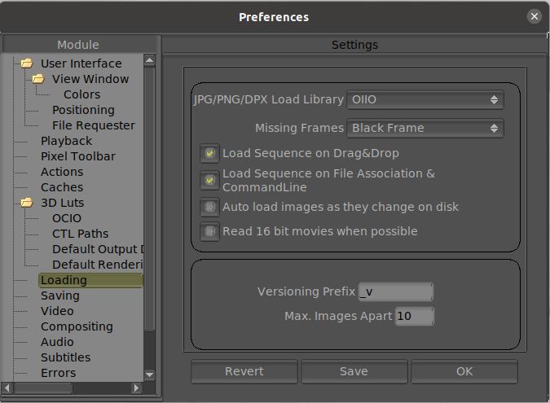The height and width of the screenshot is (403, 550).
Task: Click module list scroll left arrow
Action: pos(7,388)
